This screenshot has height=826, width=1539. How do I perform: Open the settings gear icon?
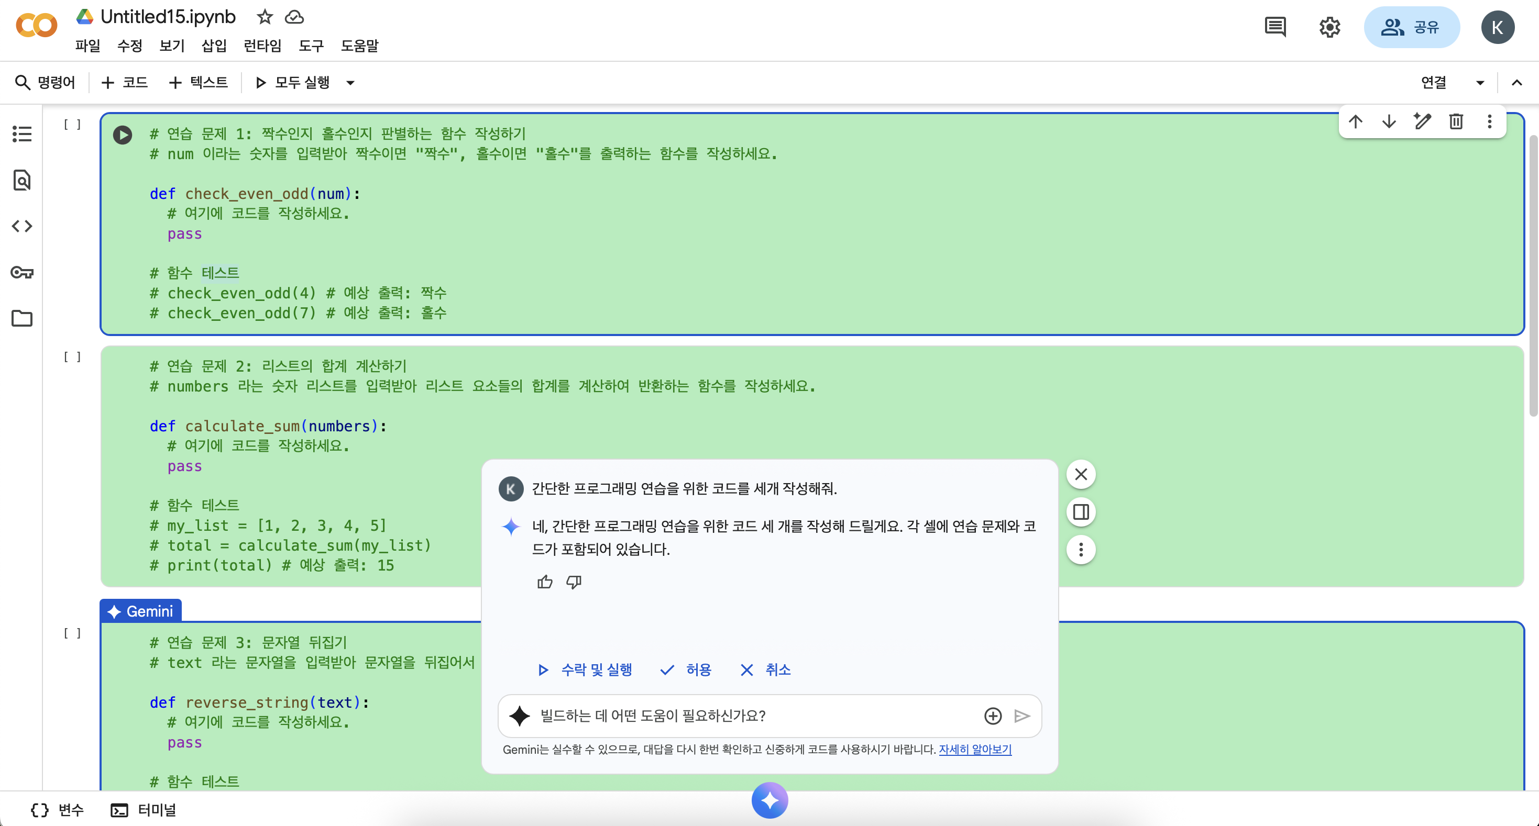(1329, 27)
